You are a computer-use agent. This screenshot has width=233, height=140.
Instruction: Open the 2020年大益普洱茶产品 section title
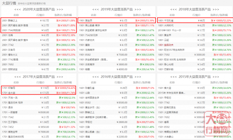pos(39,9)
